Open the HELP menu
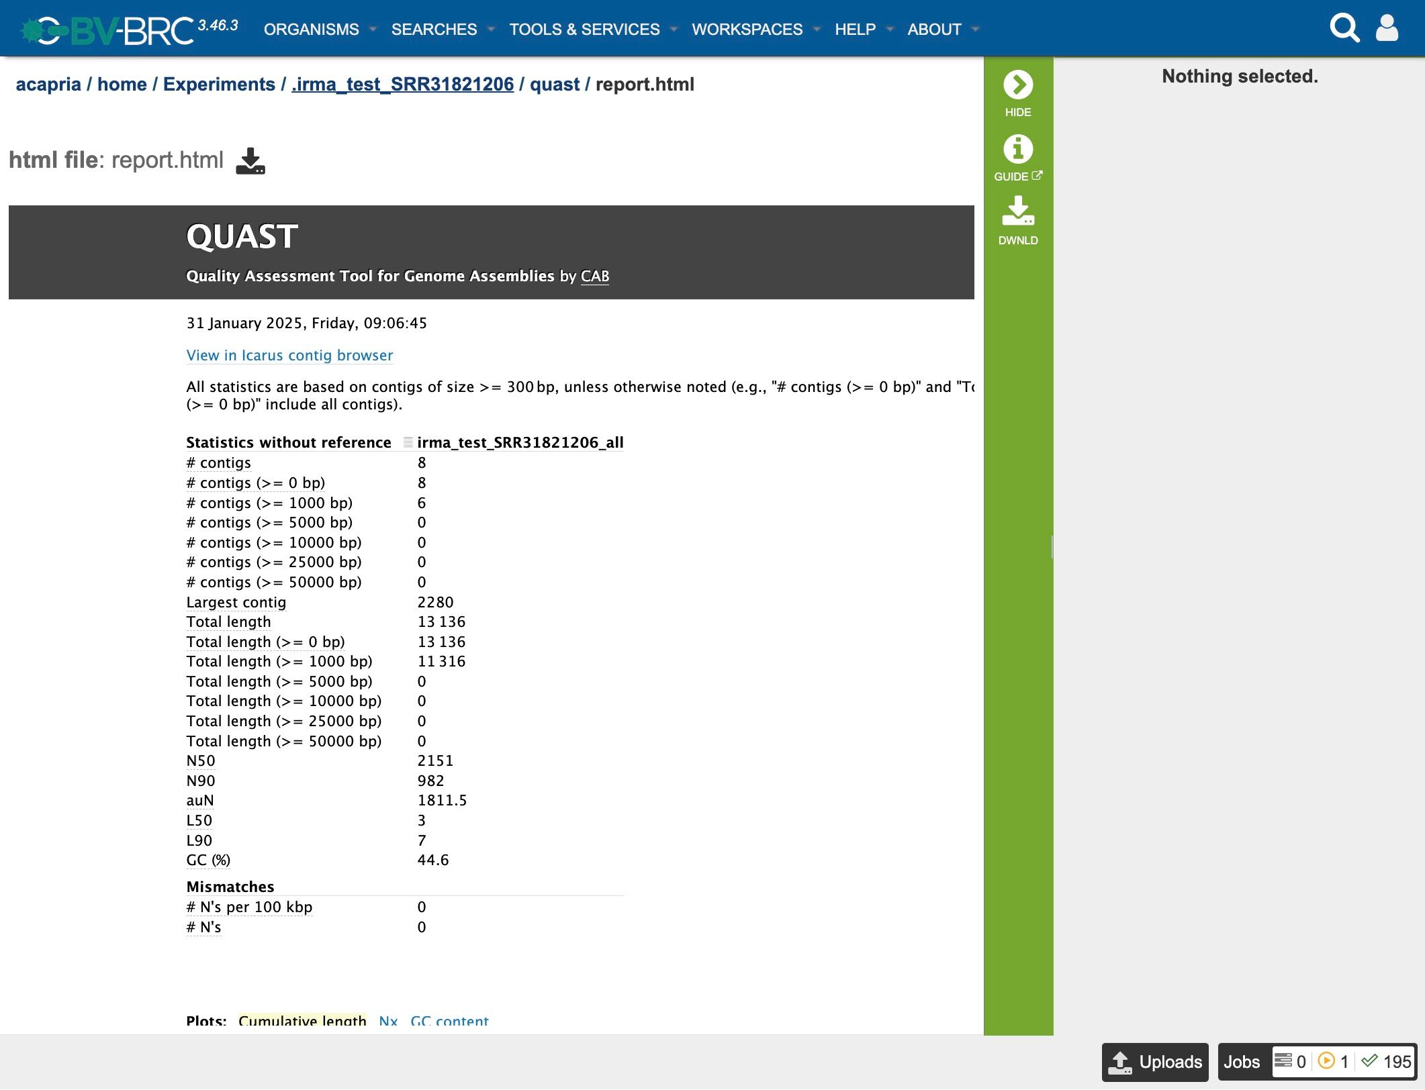The height and width of the screenshot is (1090, 1425). tap(855, 30)
